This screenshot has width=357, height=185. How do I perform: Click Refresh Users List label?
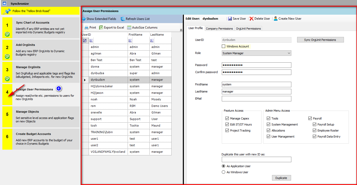point(138,19)
